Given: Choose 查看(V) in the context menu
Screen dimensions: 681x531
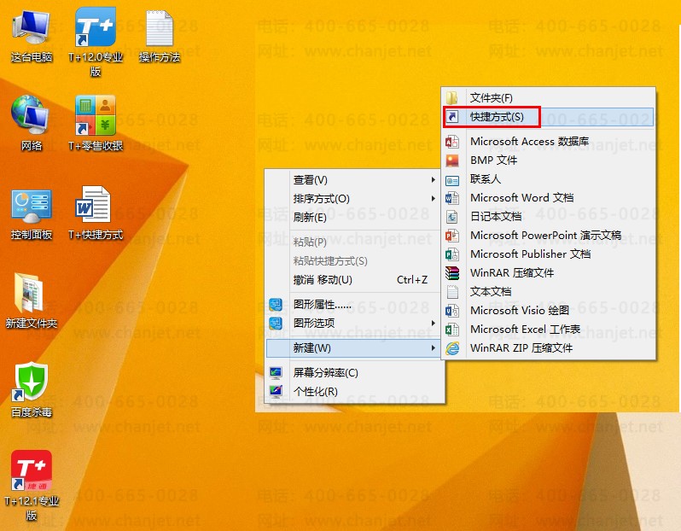Looking at the screenshot, I should (355, 179).
